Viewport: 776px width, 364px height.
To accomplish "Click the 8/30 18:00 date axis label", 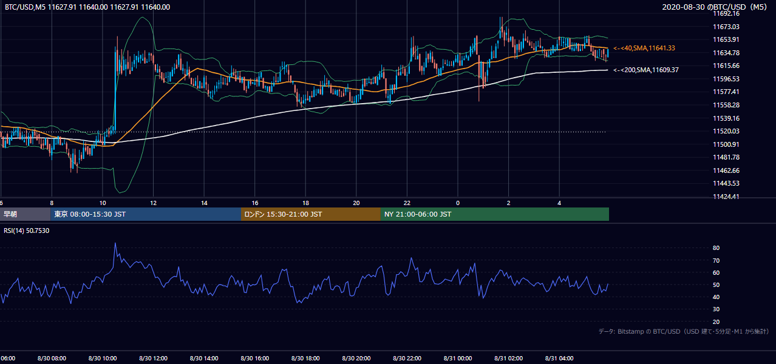I will pyautogui.click(x=305, y=359).
